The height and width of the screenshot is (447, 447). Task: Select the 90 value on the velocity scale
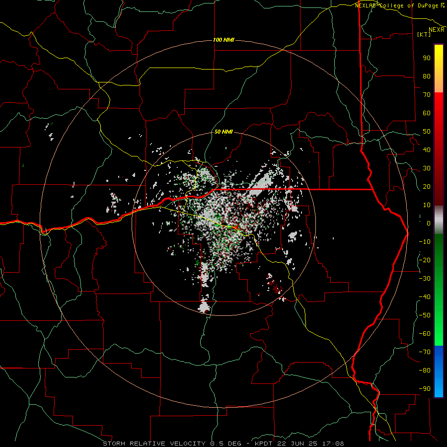tap(427, 58)
